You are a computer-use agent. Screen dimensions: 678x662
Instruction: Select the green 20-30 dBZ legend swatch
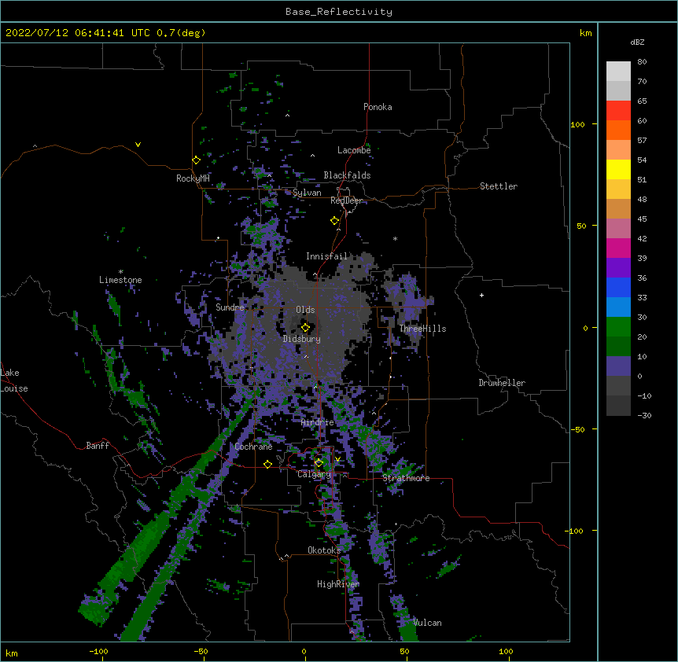tap(618, 327)
